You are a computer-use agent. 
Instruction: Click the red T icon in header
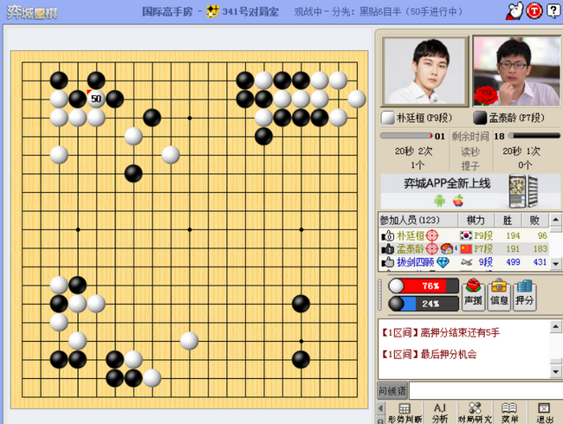point(534,11)
